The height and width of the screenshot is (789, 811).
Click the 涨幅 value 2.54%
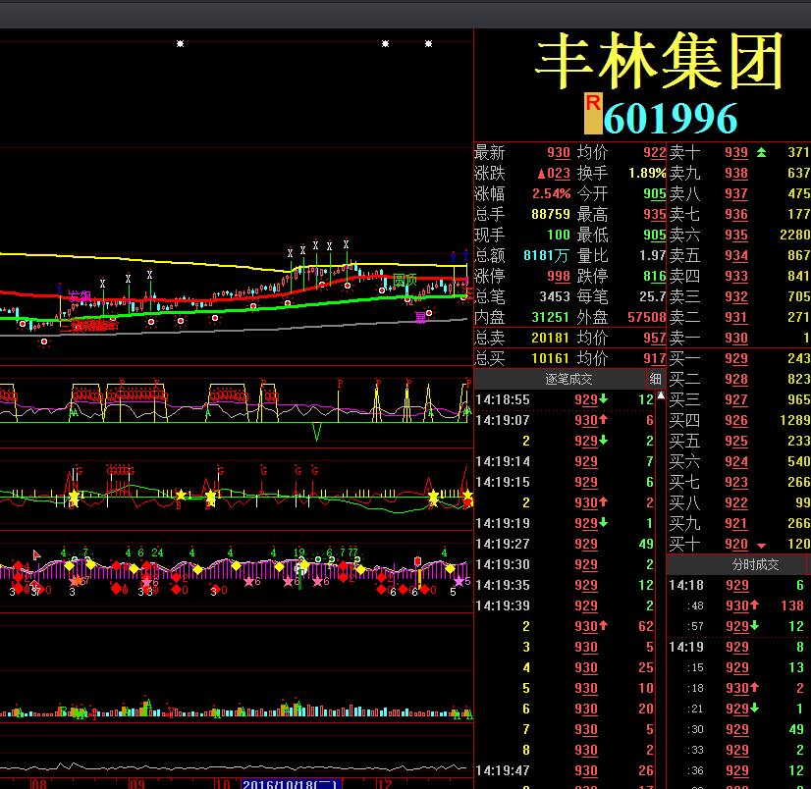[x=552, y=194]
